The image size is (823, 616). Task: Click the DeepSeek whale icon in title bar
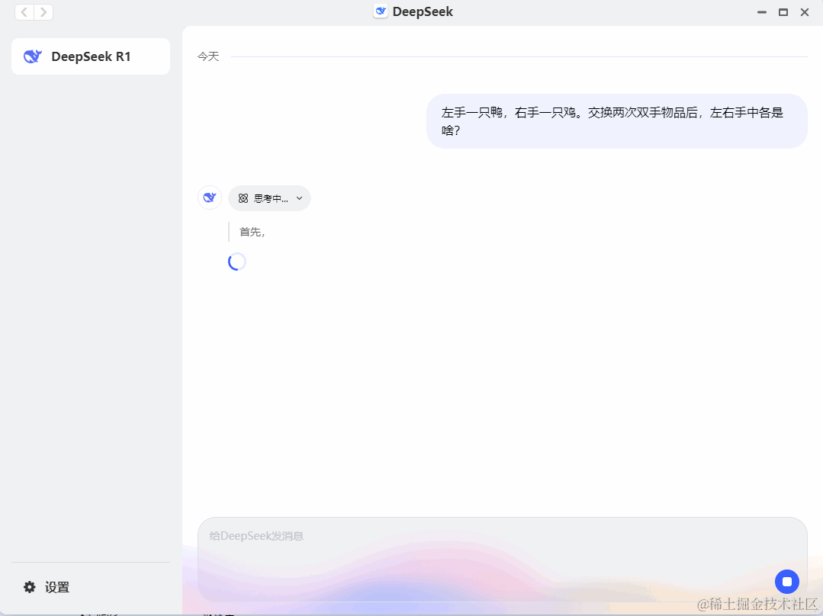tap(379, 11)
